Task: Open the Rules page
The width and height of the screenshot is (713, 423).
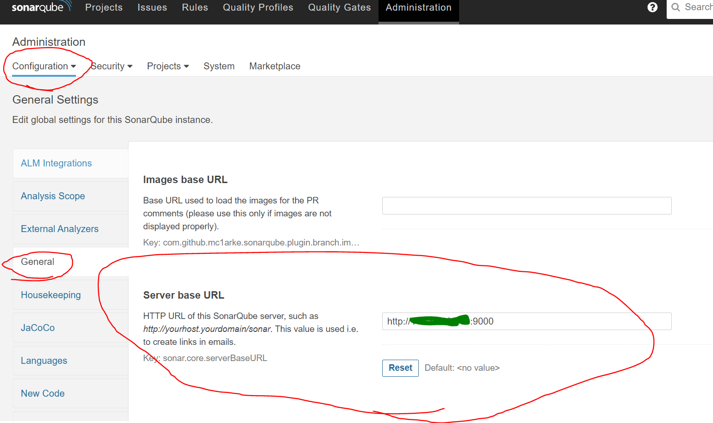Action: coord(195,7)
